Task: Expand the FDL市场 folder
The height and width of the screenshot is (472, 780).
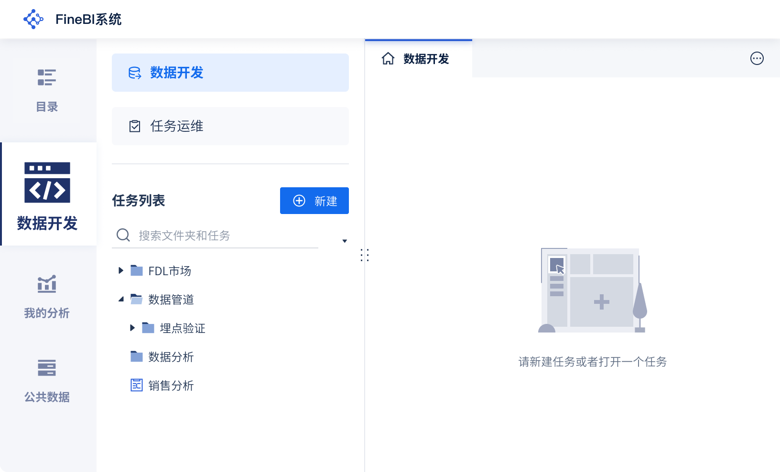Action: tap(121, 271)
